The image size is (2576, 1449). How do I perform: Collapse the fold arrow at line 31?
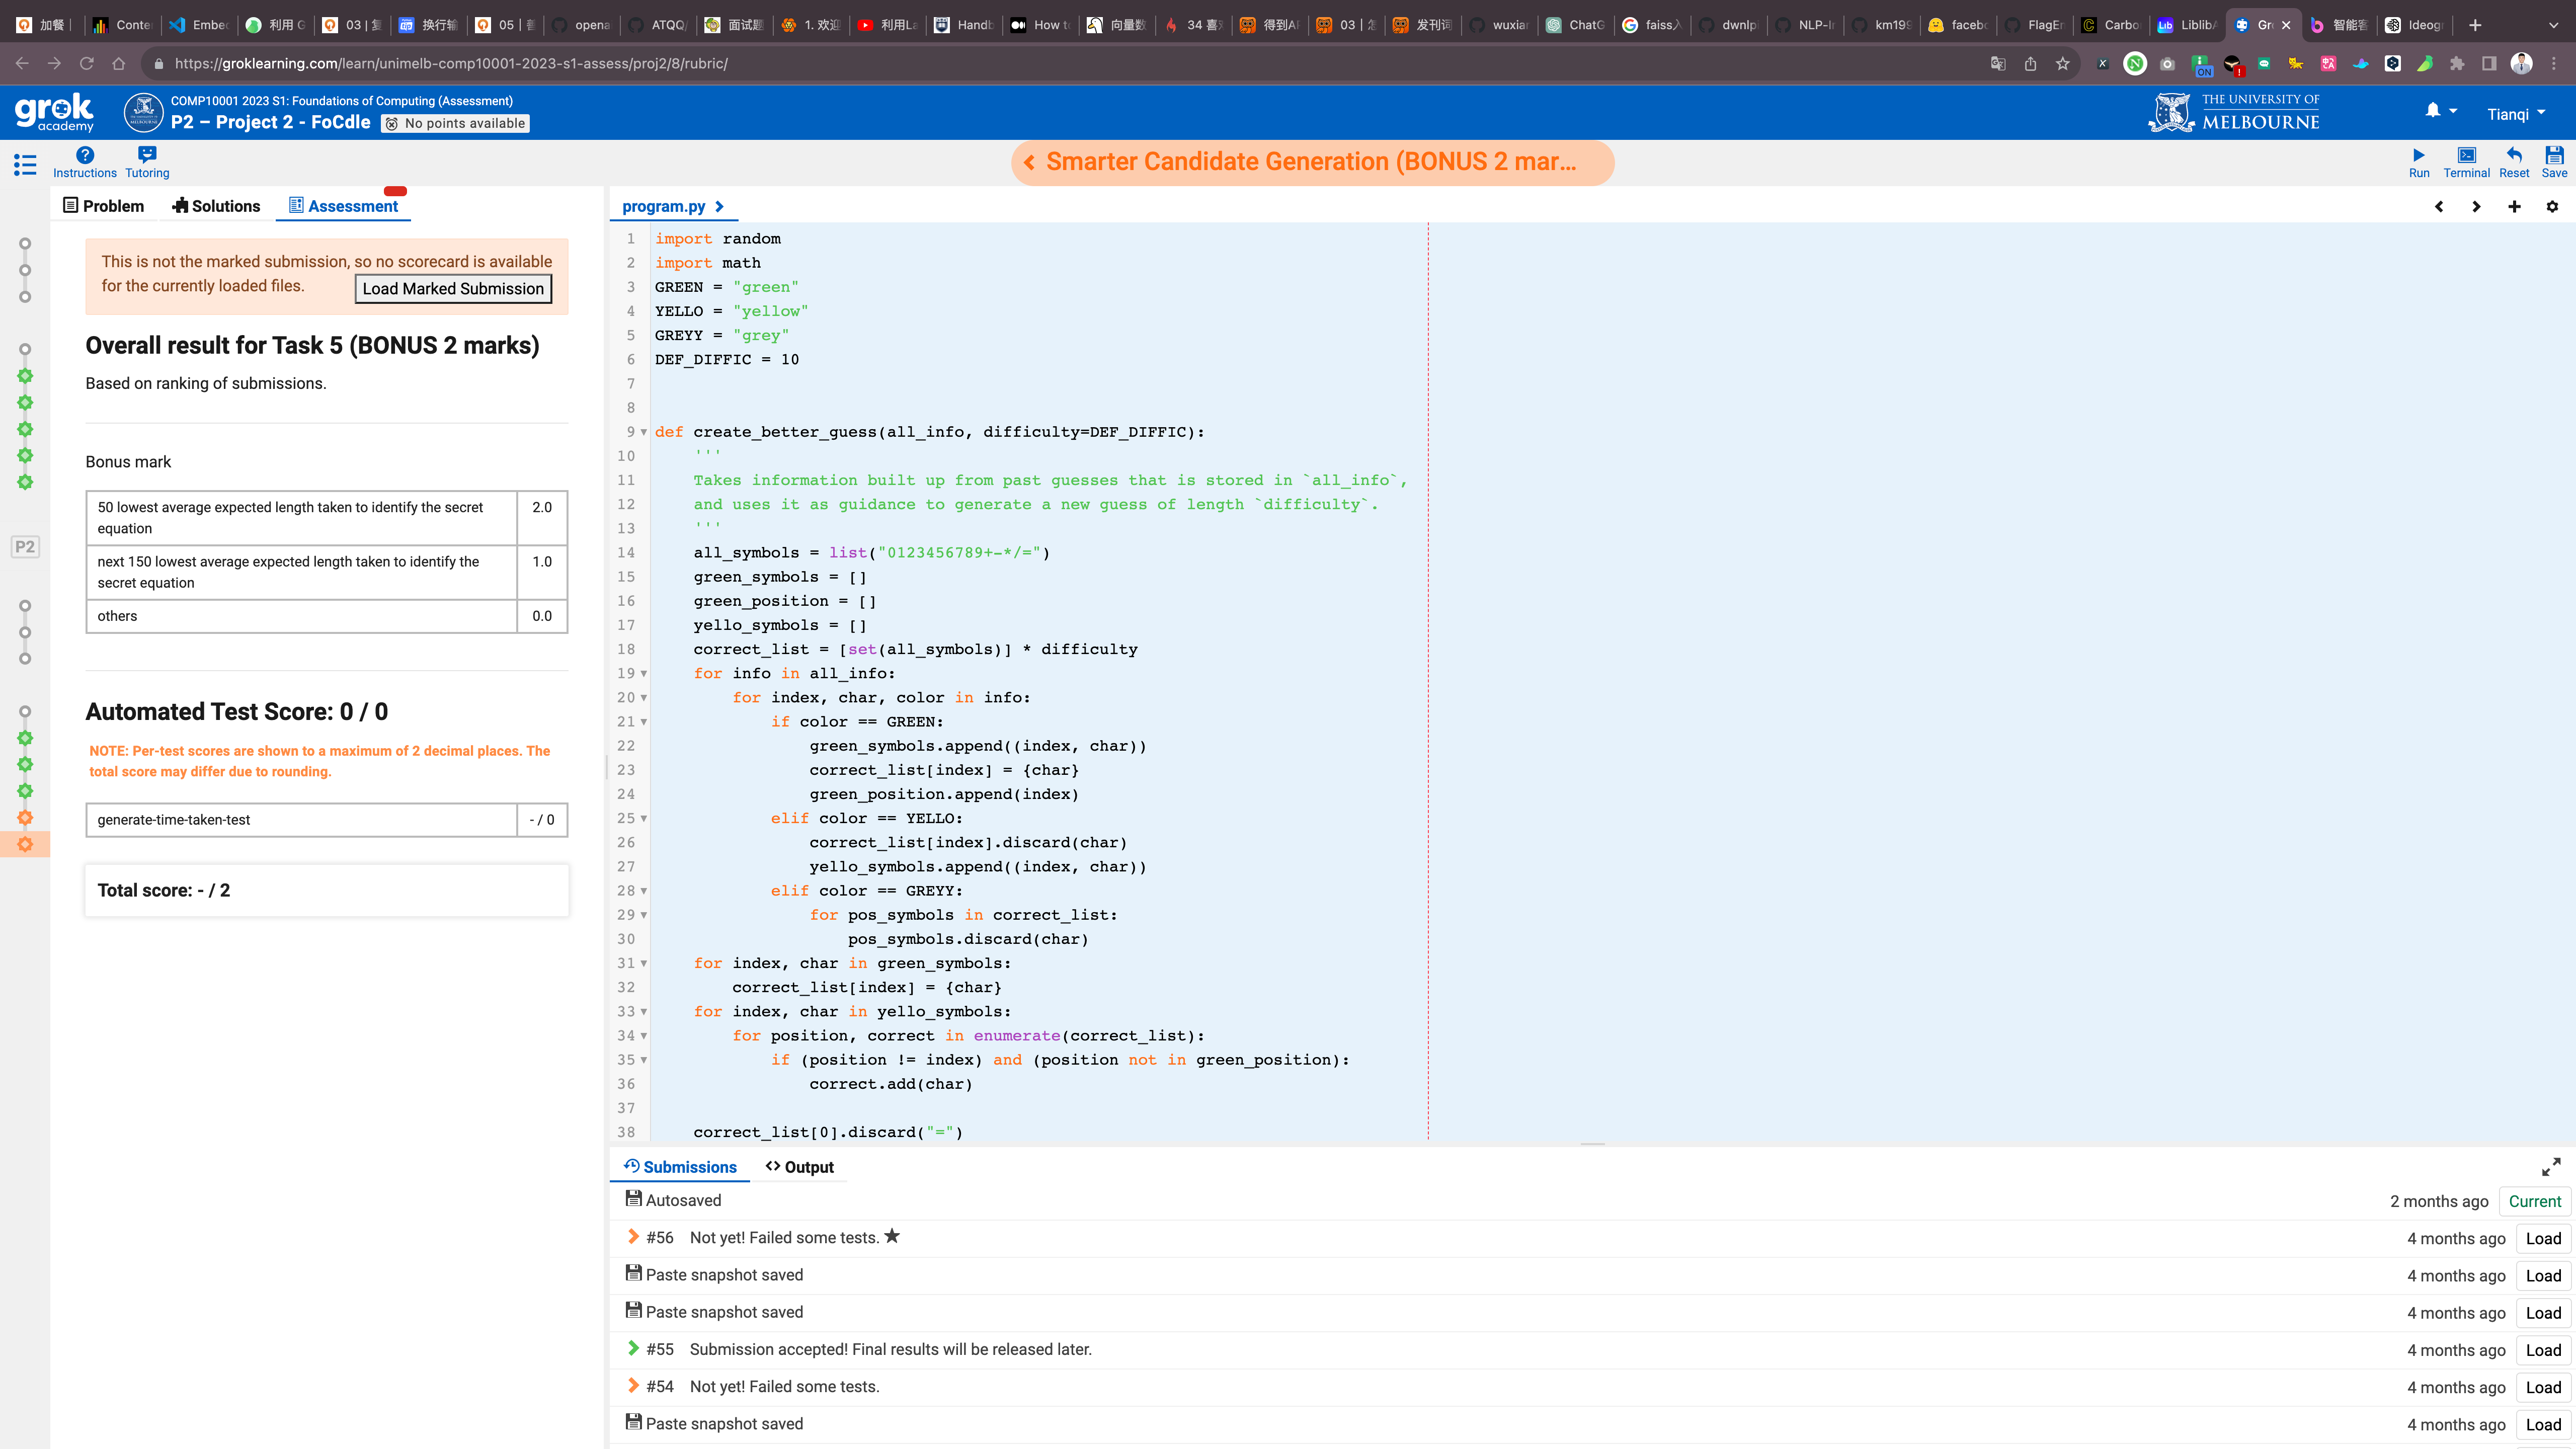644,963
